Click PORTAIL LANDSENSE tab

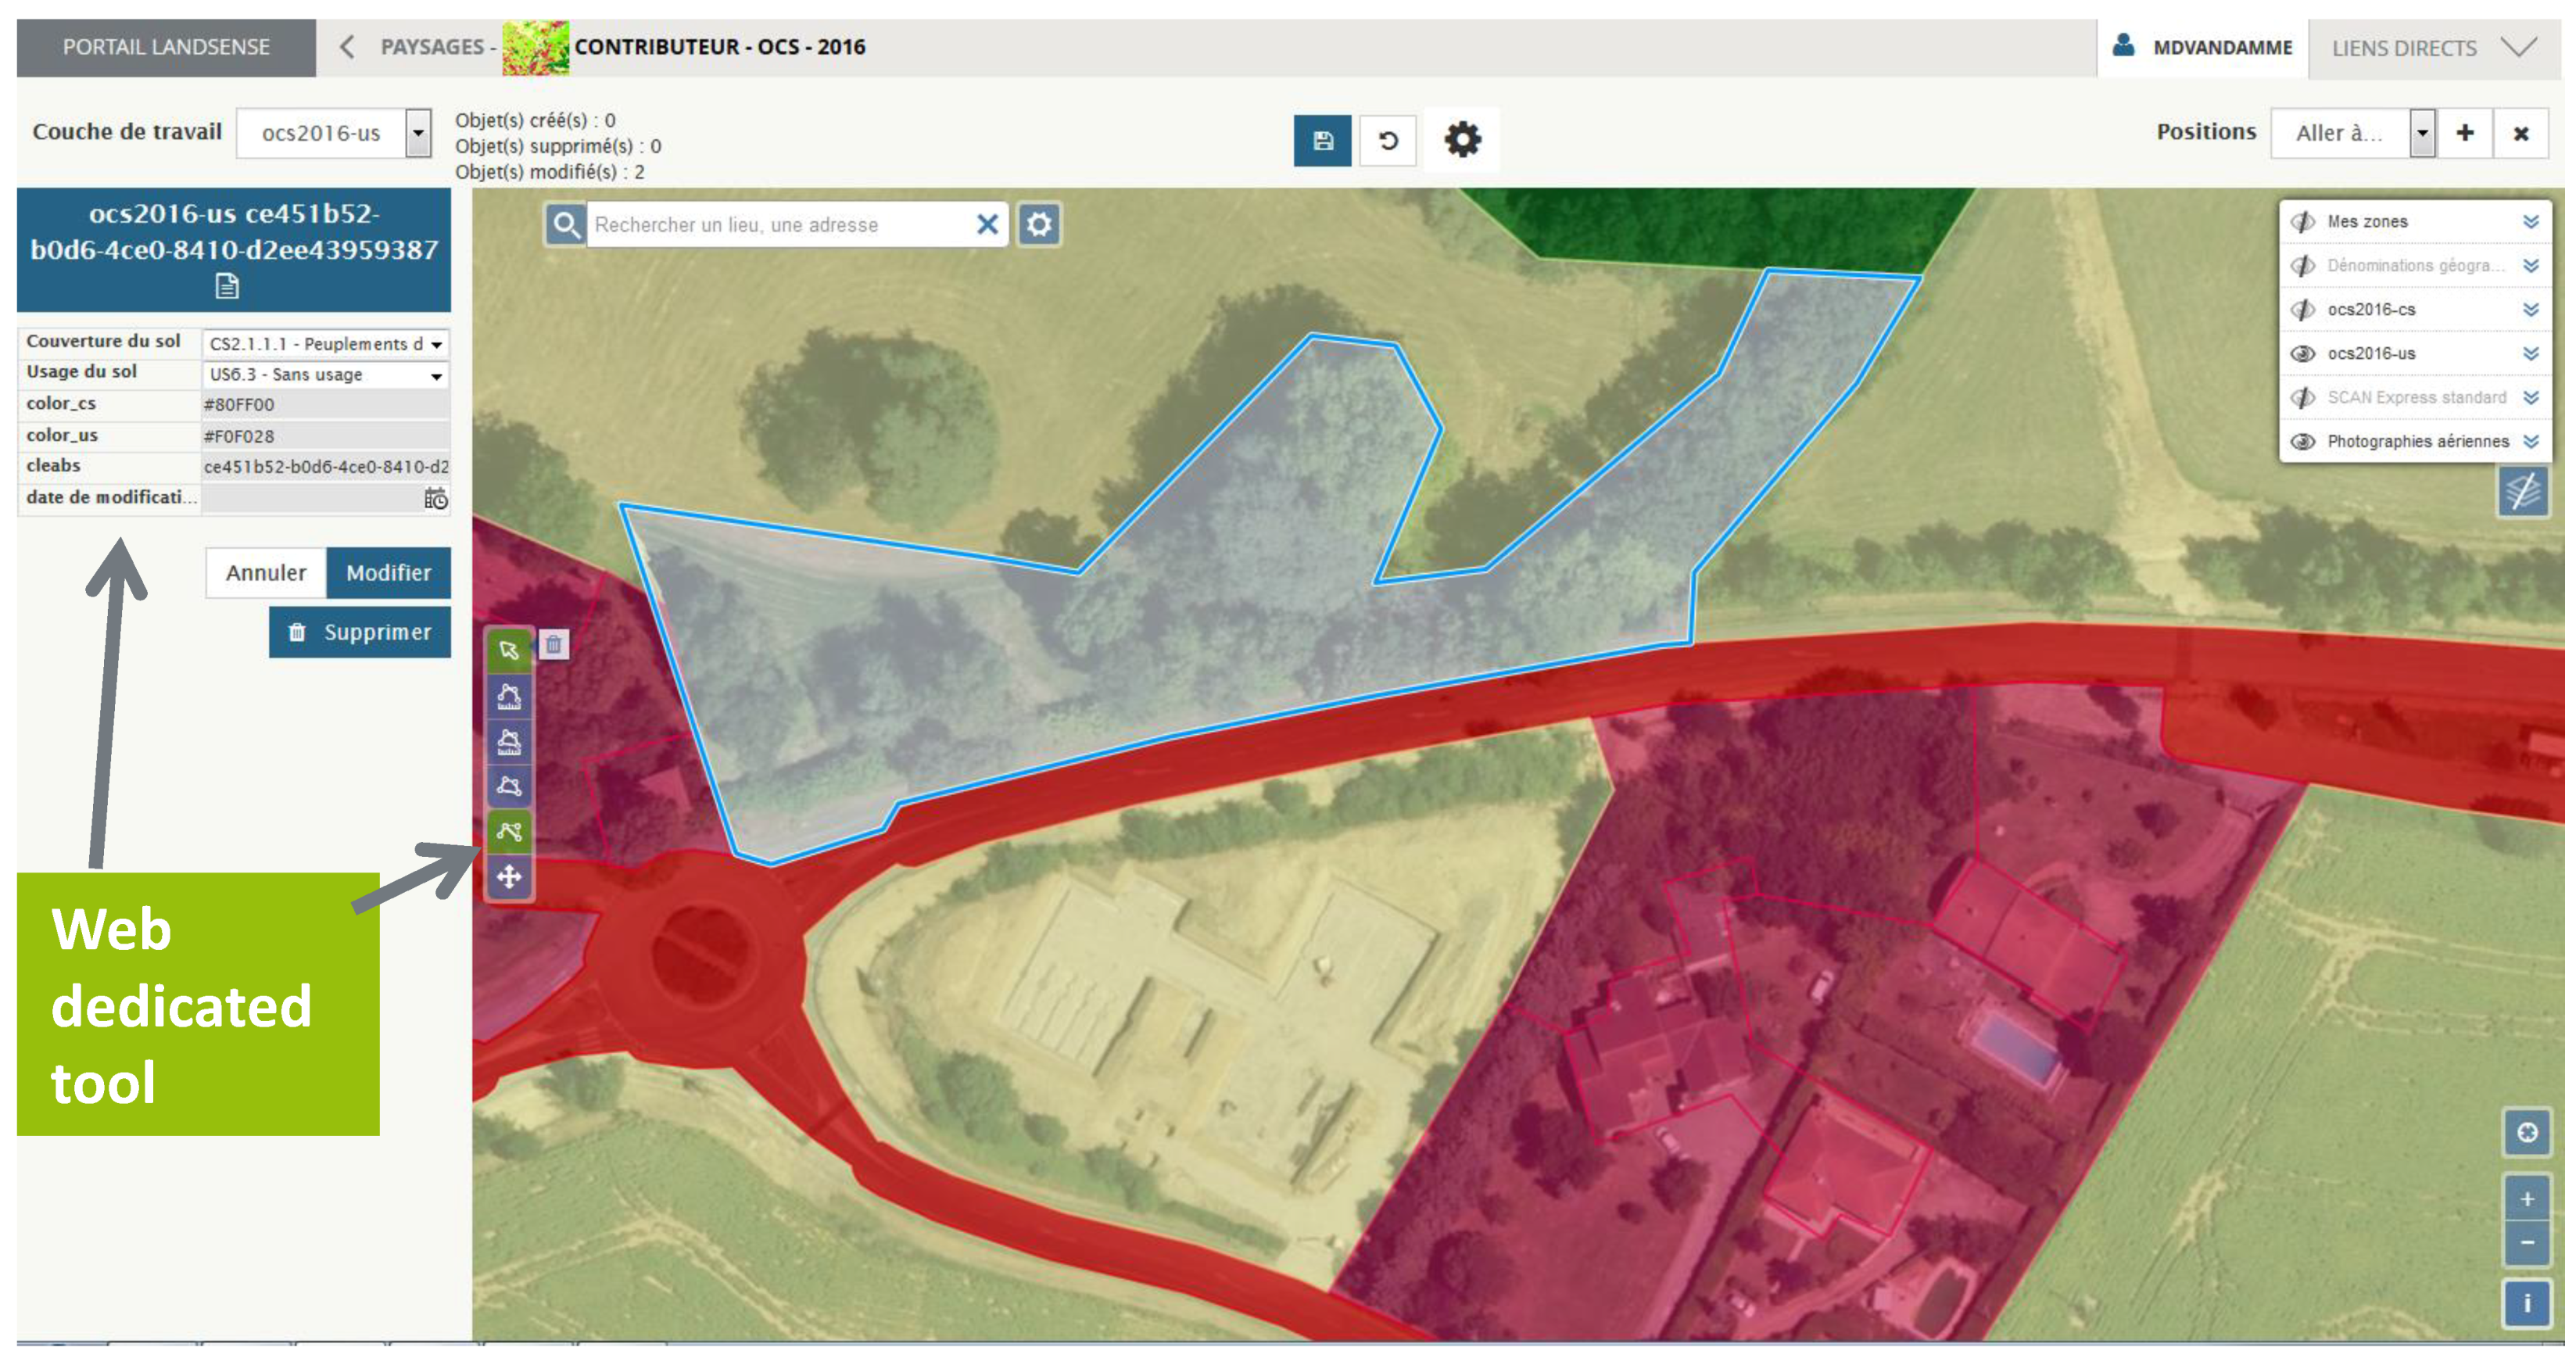pyautogui.click(x=166, y=47)
